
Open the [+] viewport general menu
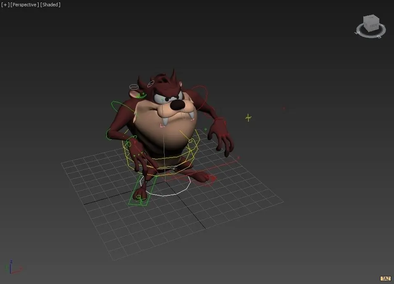point(5,5)
